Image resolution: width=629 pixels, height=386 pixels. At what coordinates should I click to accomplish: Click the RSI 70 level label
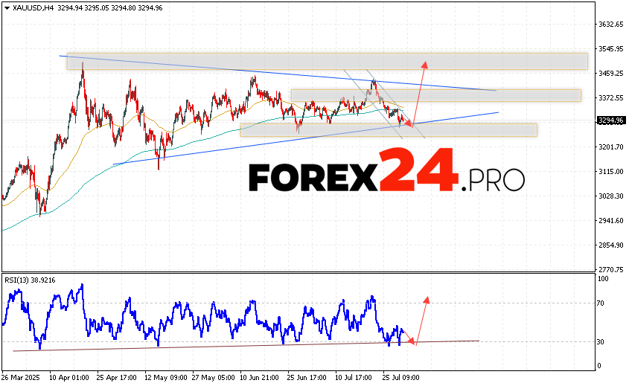pos(601,303)
